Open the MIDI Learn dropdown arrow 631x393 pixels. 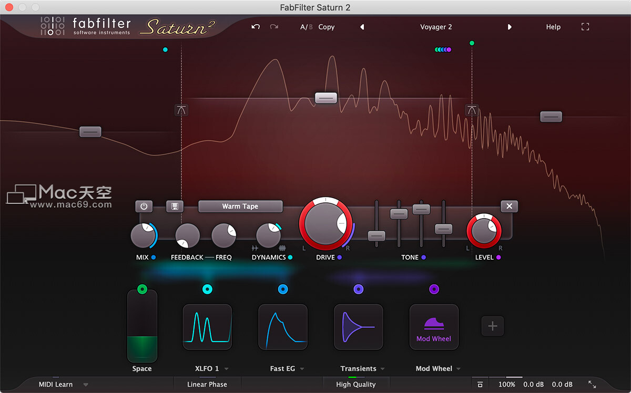[x=86, y=385]
